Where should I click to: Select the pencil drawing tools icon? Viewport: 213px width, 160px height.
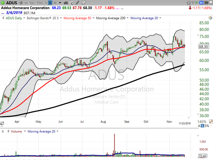[x=77, y=2]
